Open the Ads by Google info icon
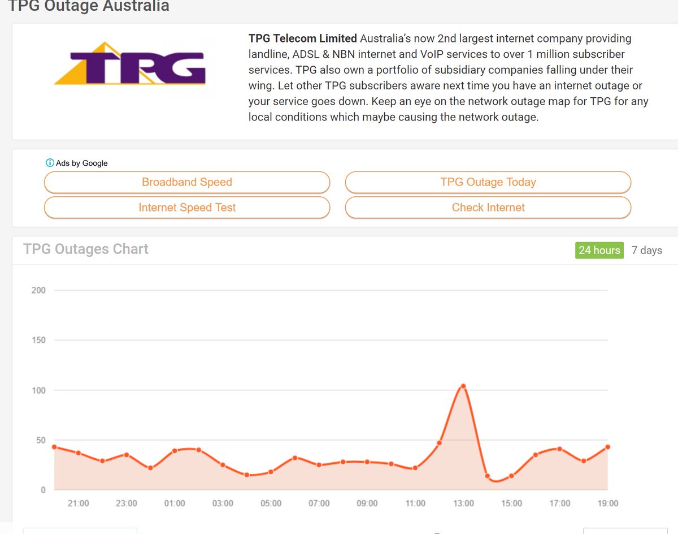 [x=50, y=163]
